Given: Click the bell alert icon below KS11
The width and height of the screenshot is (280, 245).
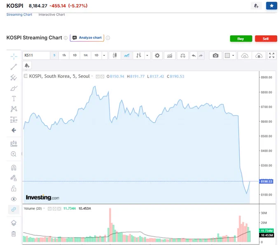Looking at the screenshot, I should [27, 65].
